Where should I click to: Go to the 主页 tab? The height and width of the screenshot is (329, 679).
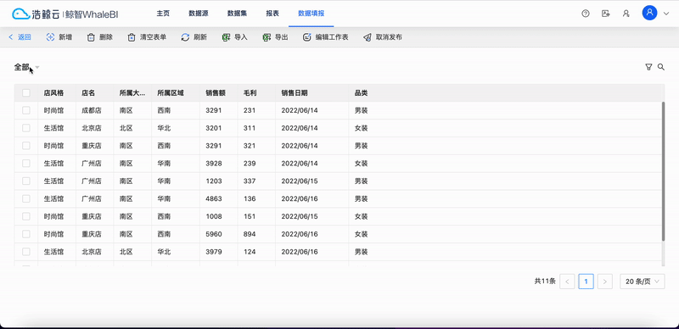(163, 14)
